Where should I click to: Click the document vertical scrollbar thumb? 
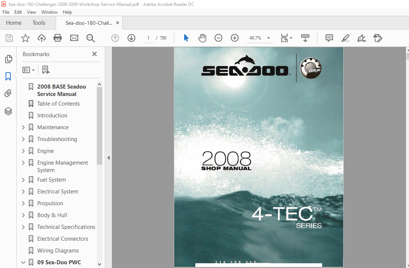407,56
